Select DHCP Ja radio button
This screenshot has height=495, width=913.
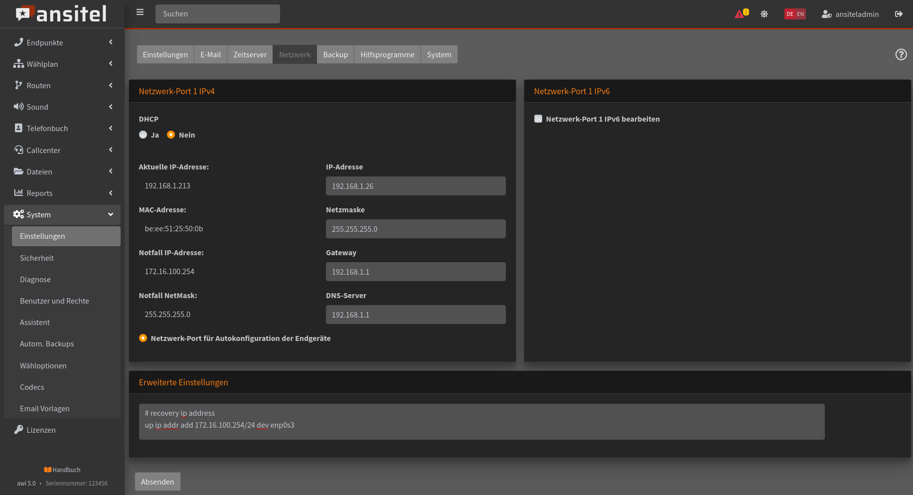tap(143, 135)
